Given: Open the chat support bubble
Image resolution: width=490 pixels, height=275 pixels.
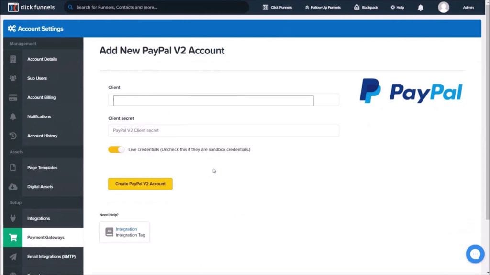Looking at the screenshot, I should tap(475, 254).
